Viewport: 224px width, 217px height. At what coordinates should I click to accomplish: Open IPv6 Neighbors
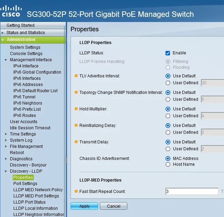tap(28, 103)
